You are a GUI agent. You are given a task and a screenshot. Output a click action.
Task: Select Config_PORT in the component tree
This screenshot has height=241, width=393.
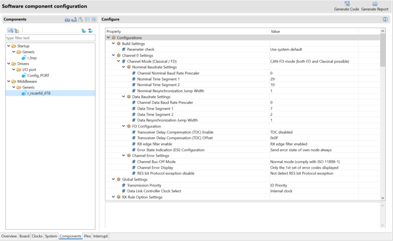(x=38, y=76)
